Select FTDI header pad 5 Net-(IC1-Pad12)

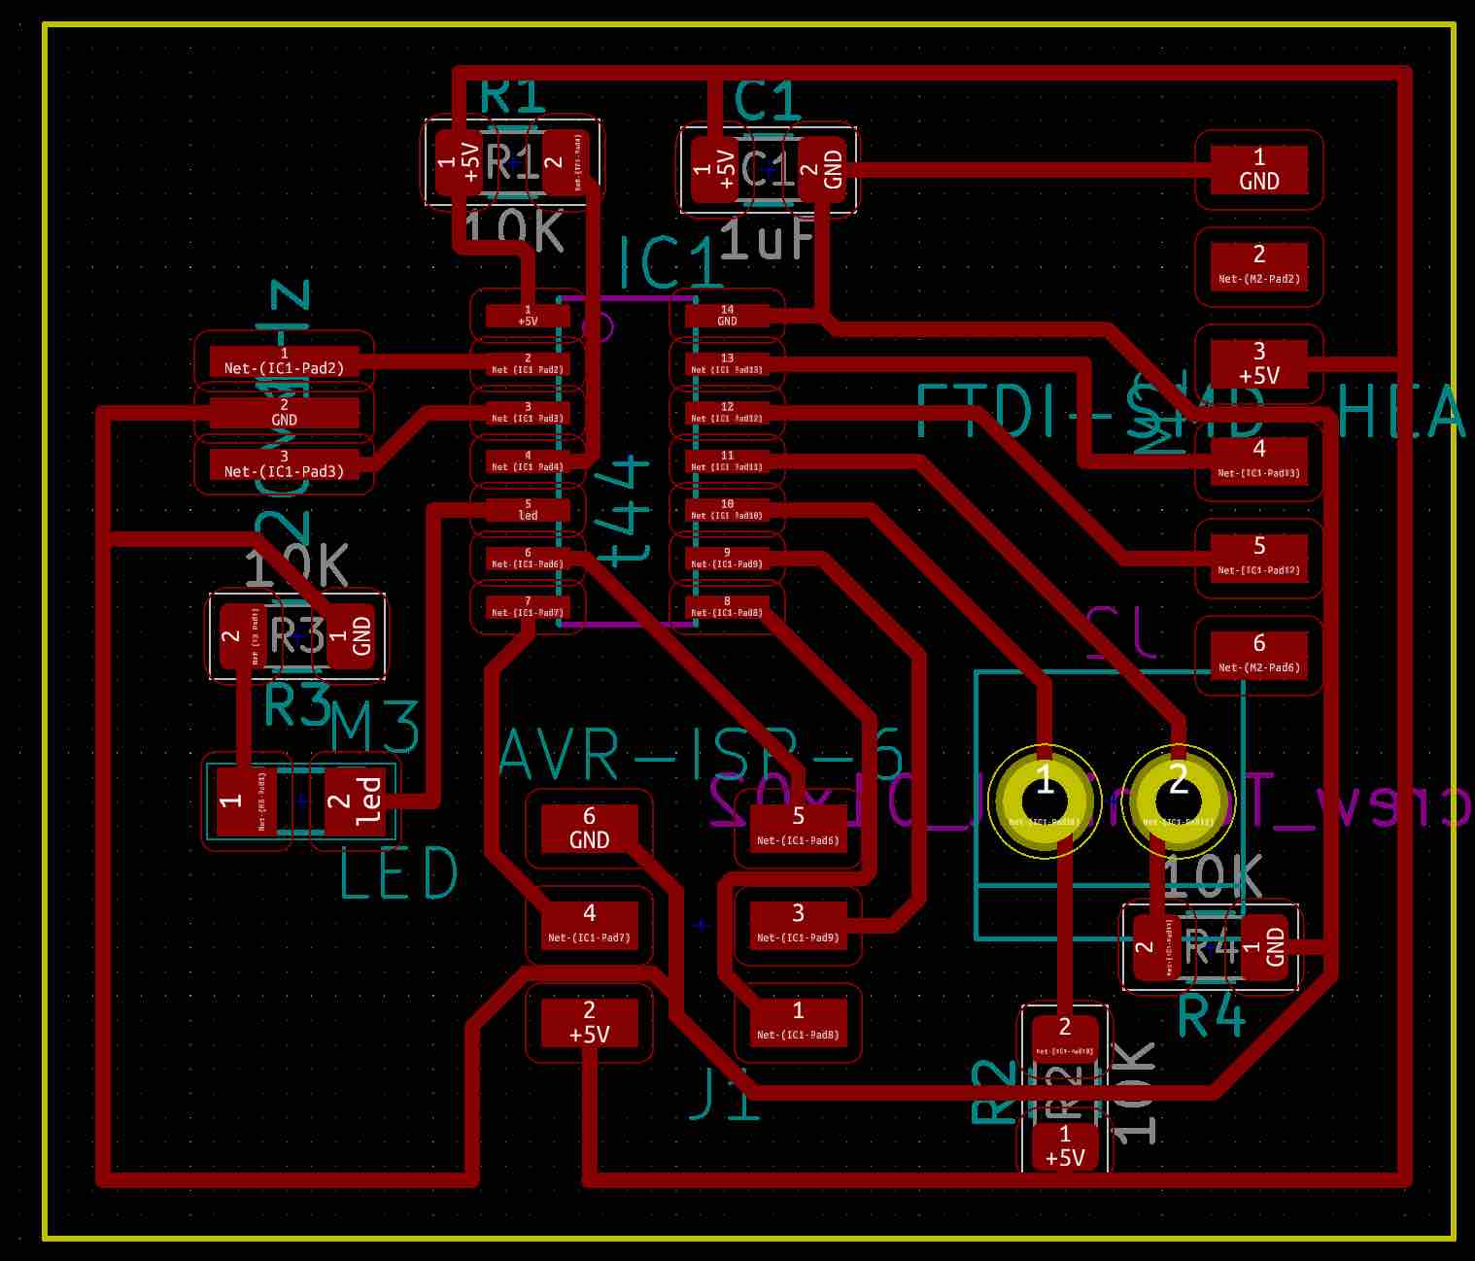coord(1259,558)
